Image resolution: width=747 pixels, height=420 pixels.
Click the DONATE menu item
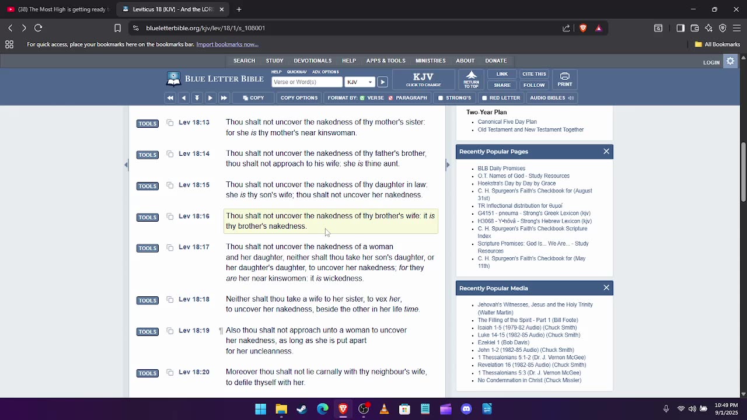496,61
